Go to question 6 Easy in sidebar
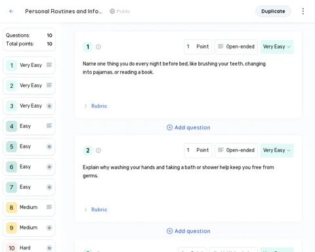This screenshot has width=315, height=252. tap(29, 167)
